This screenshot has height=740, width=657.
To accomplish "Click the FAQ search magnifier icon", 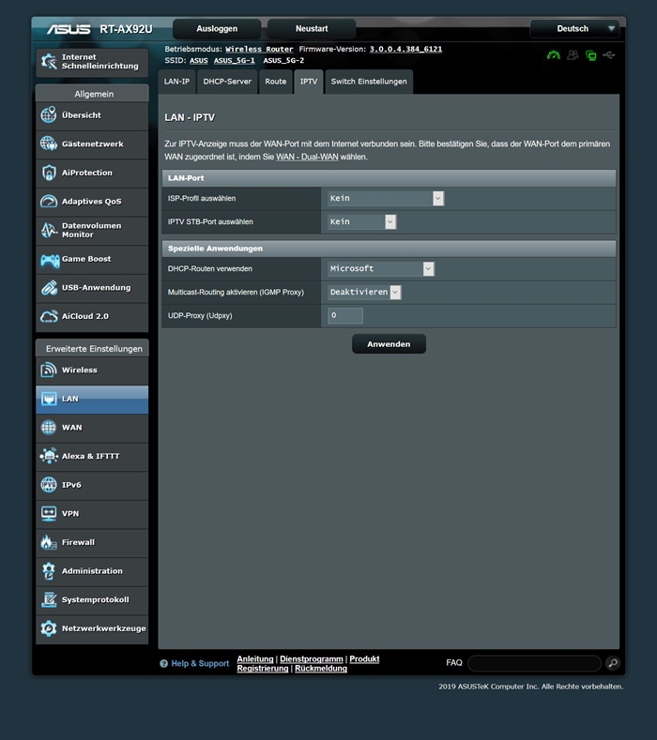I will 613,663.
